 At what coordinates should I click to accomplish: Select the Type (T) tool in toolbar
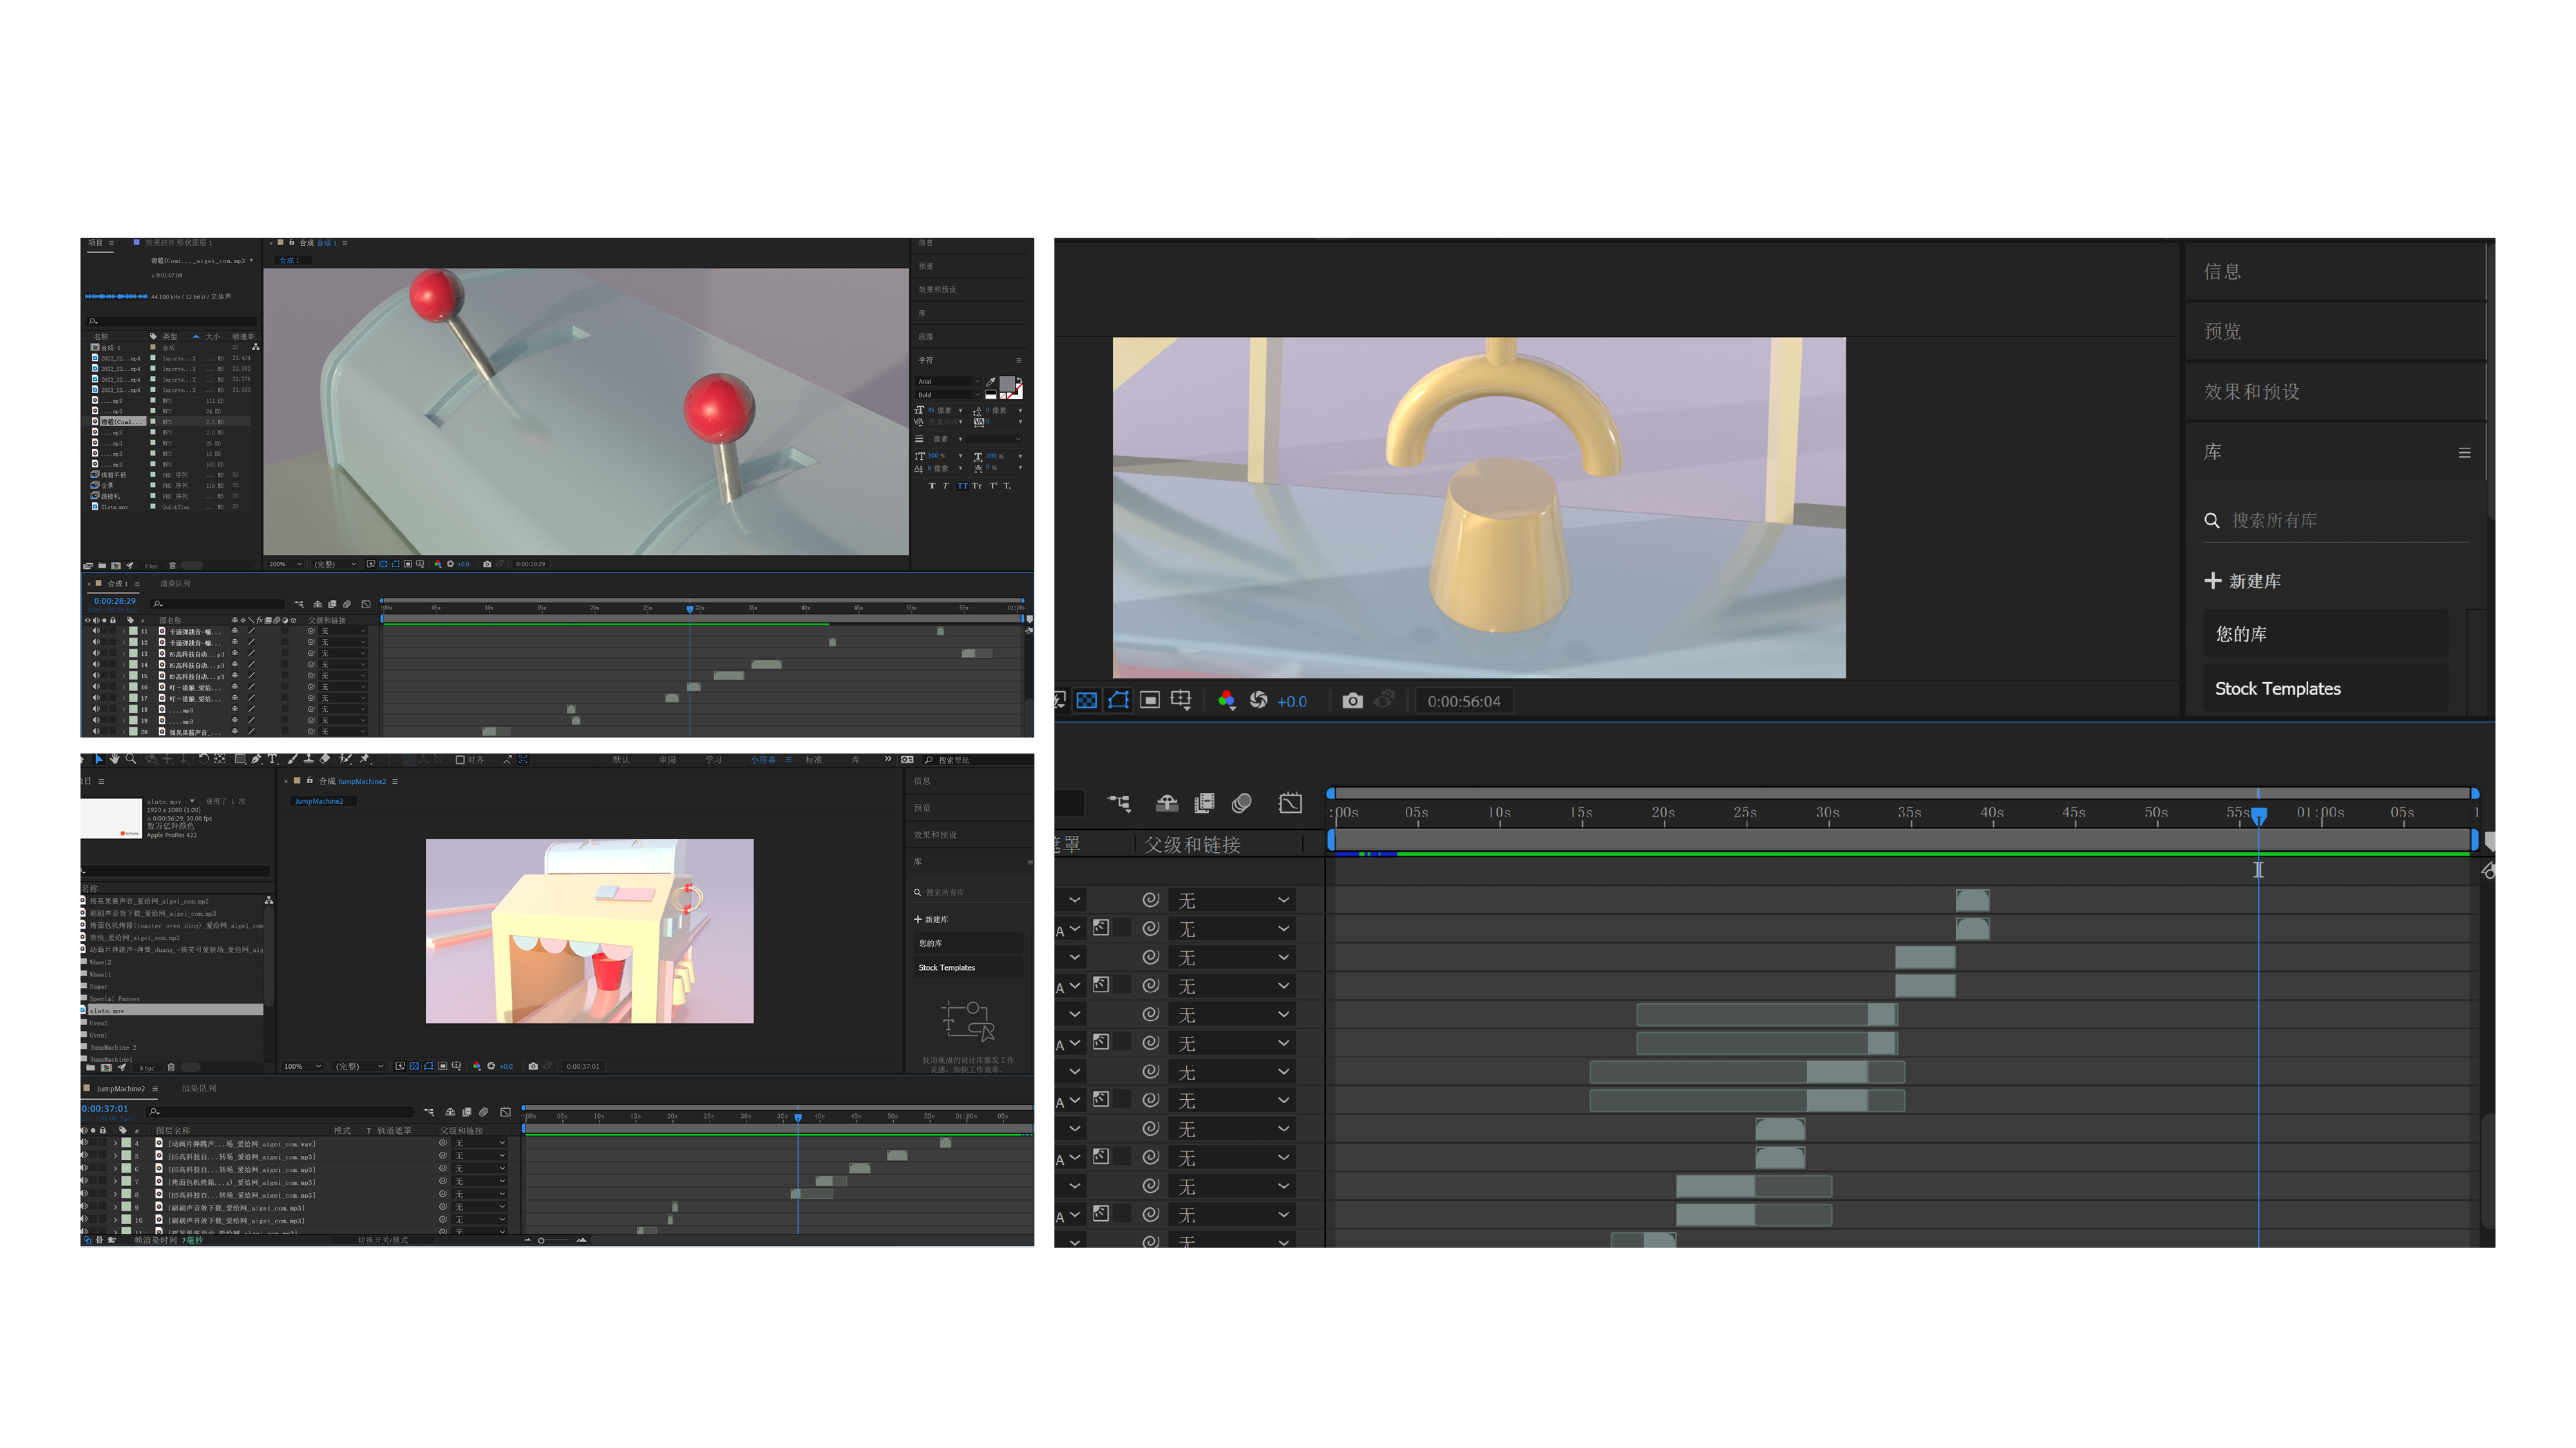[x=272, y=759]
